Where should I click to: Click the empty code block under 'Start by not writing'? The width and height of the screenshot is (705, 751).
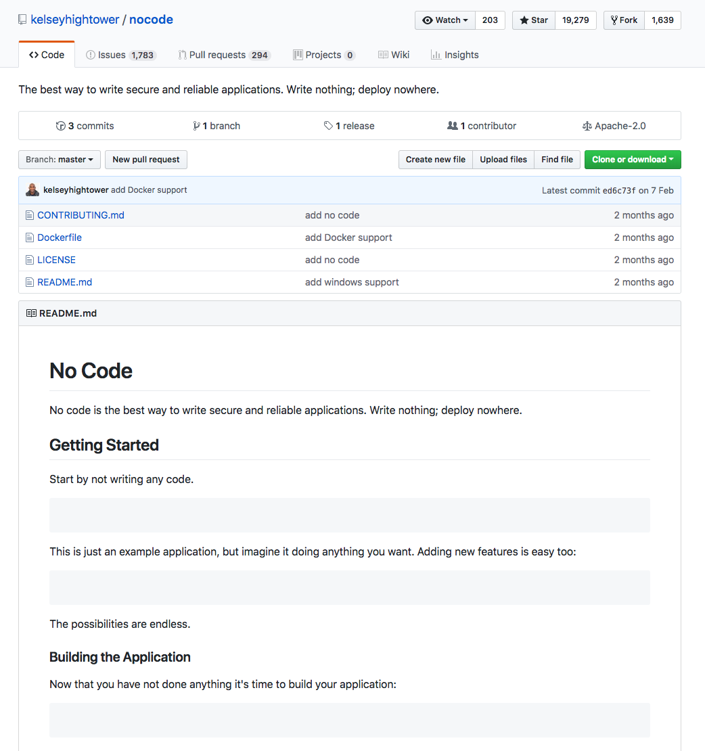(x=350, y=516)
